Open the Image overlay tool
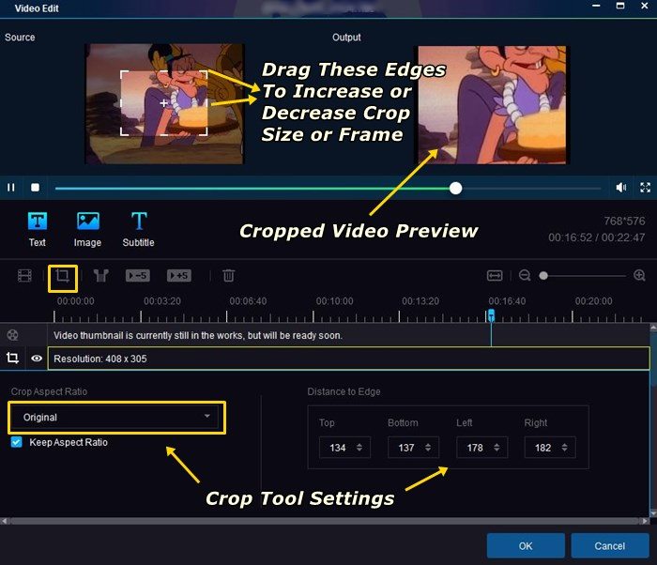Viewport: 657px width, 565px height. [x=88, y=221]
